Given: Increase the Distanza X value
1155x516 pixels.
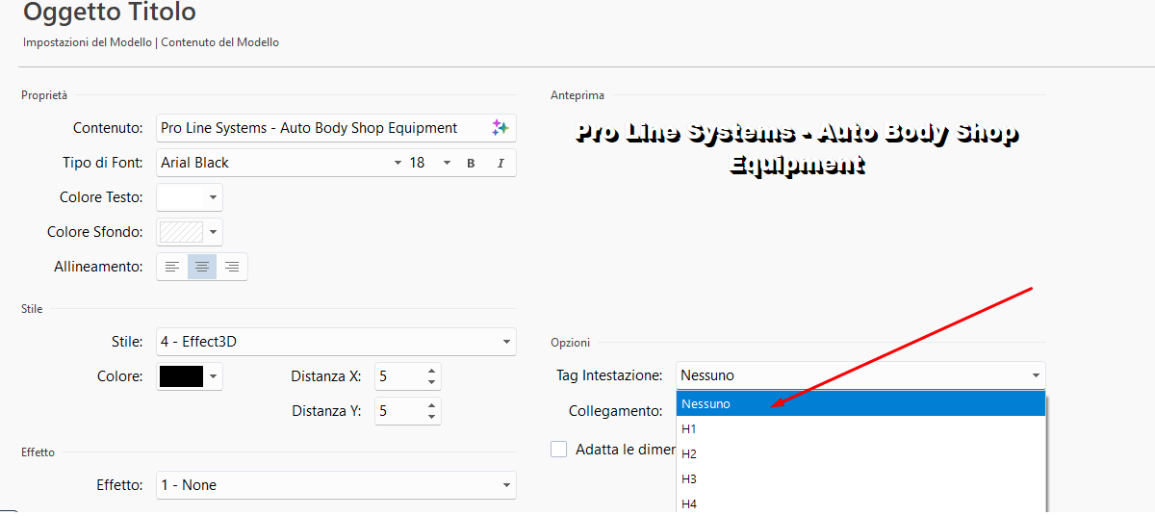Looking at the screenshot, I should pyautogui.click(x=431, y=371).
